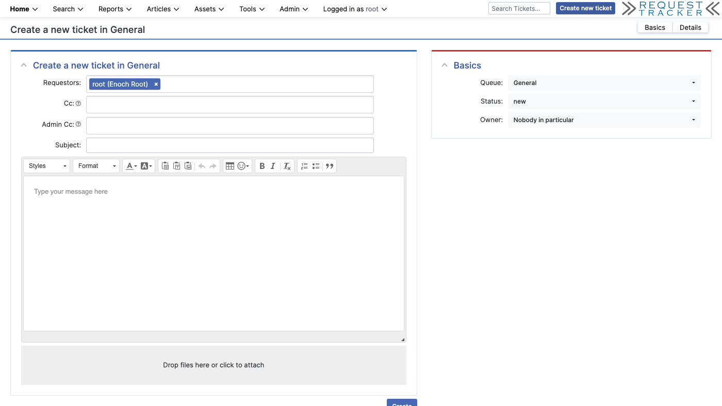Click Paste from Word icon
722x406 pixels.
tap(188, 166)
